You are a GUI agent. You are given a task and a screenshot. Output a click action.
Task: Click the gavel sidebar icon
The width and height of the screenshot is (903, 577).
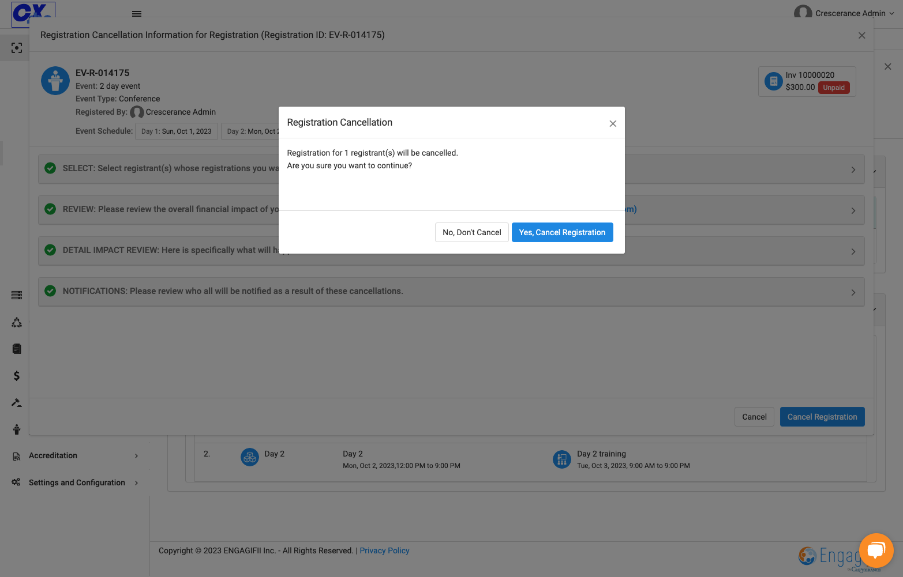point(17,402)
